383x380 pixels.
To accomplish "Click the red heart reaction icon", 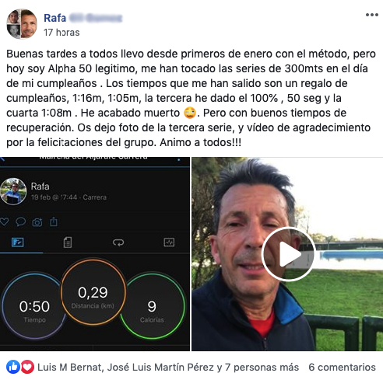I will 27,367.
